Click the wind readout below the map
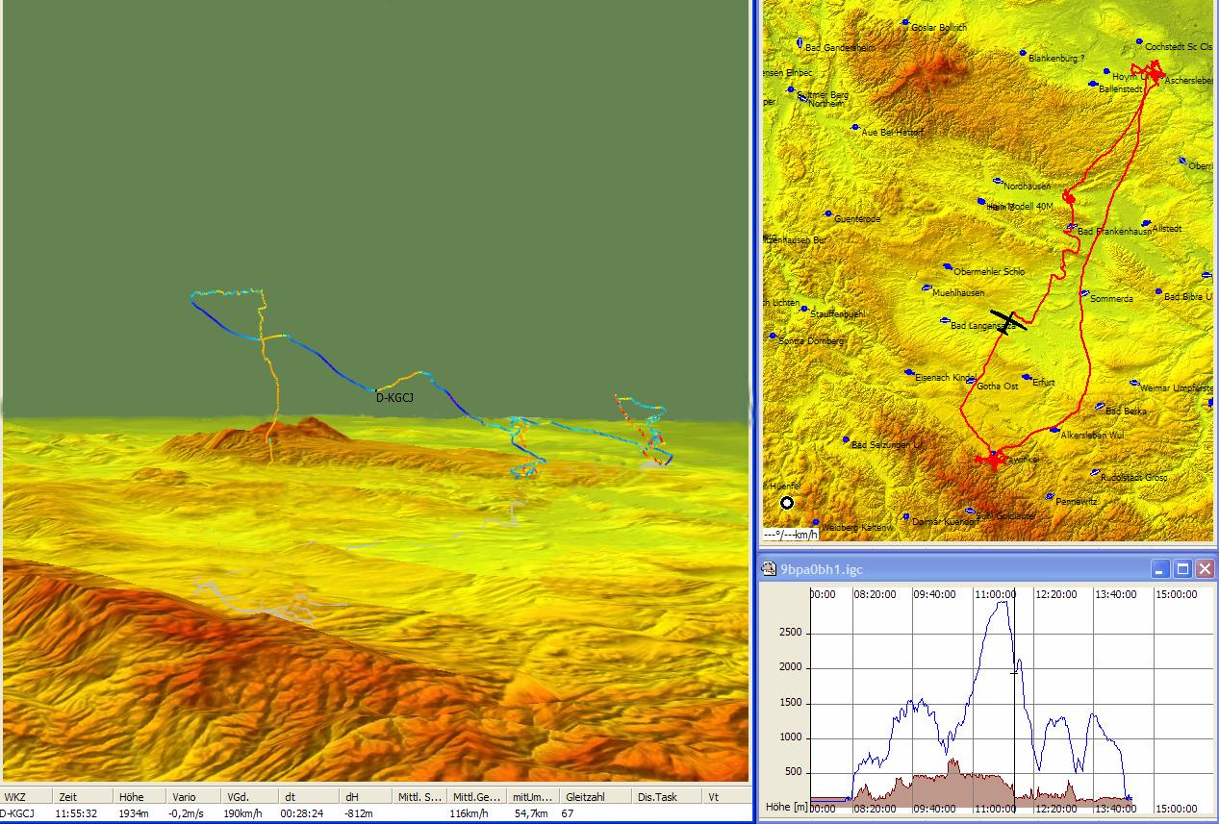This screenshot has height=824, width=1219. (x=791, y=535)
